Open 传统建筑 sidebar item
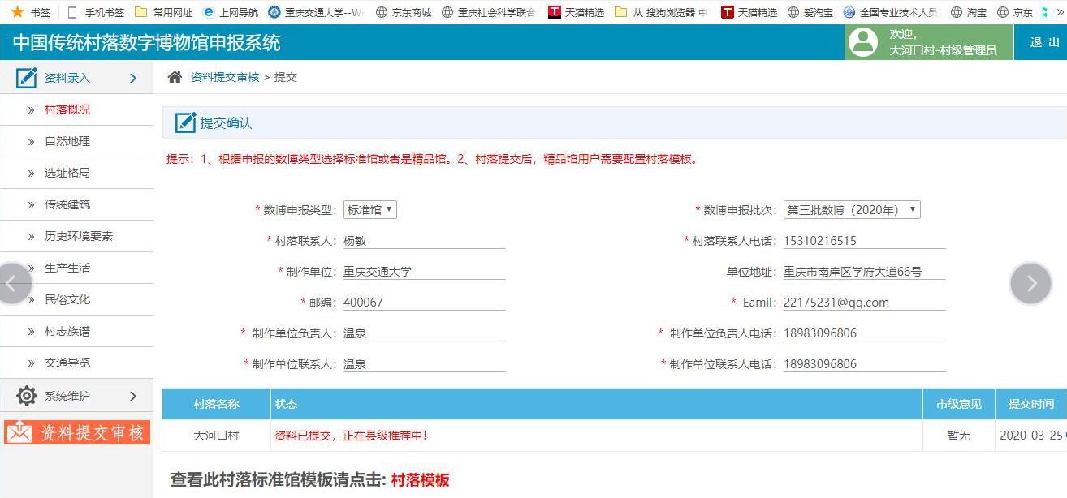The width and height of the screenshot is (1067, 498). pyautogui.click(x=67, y=204)
